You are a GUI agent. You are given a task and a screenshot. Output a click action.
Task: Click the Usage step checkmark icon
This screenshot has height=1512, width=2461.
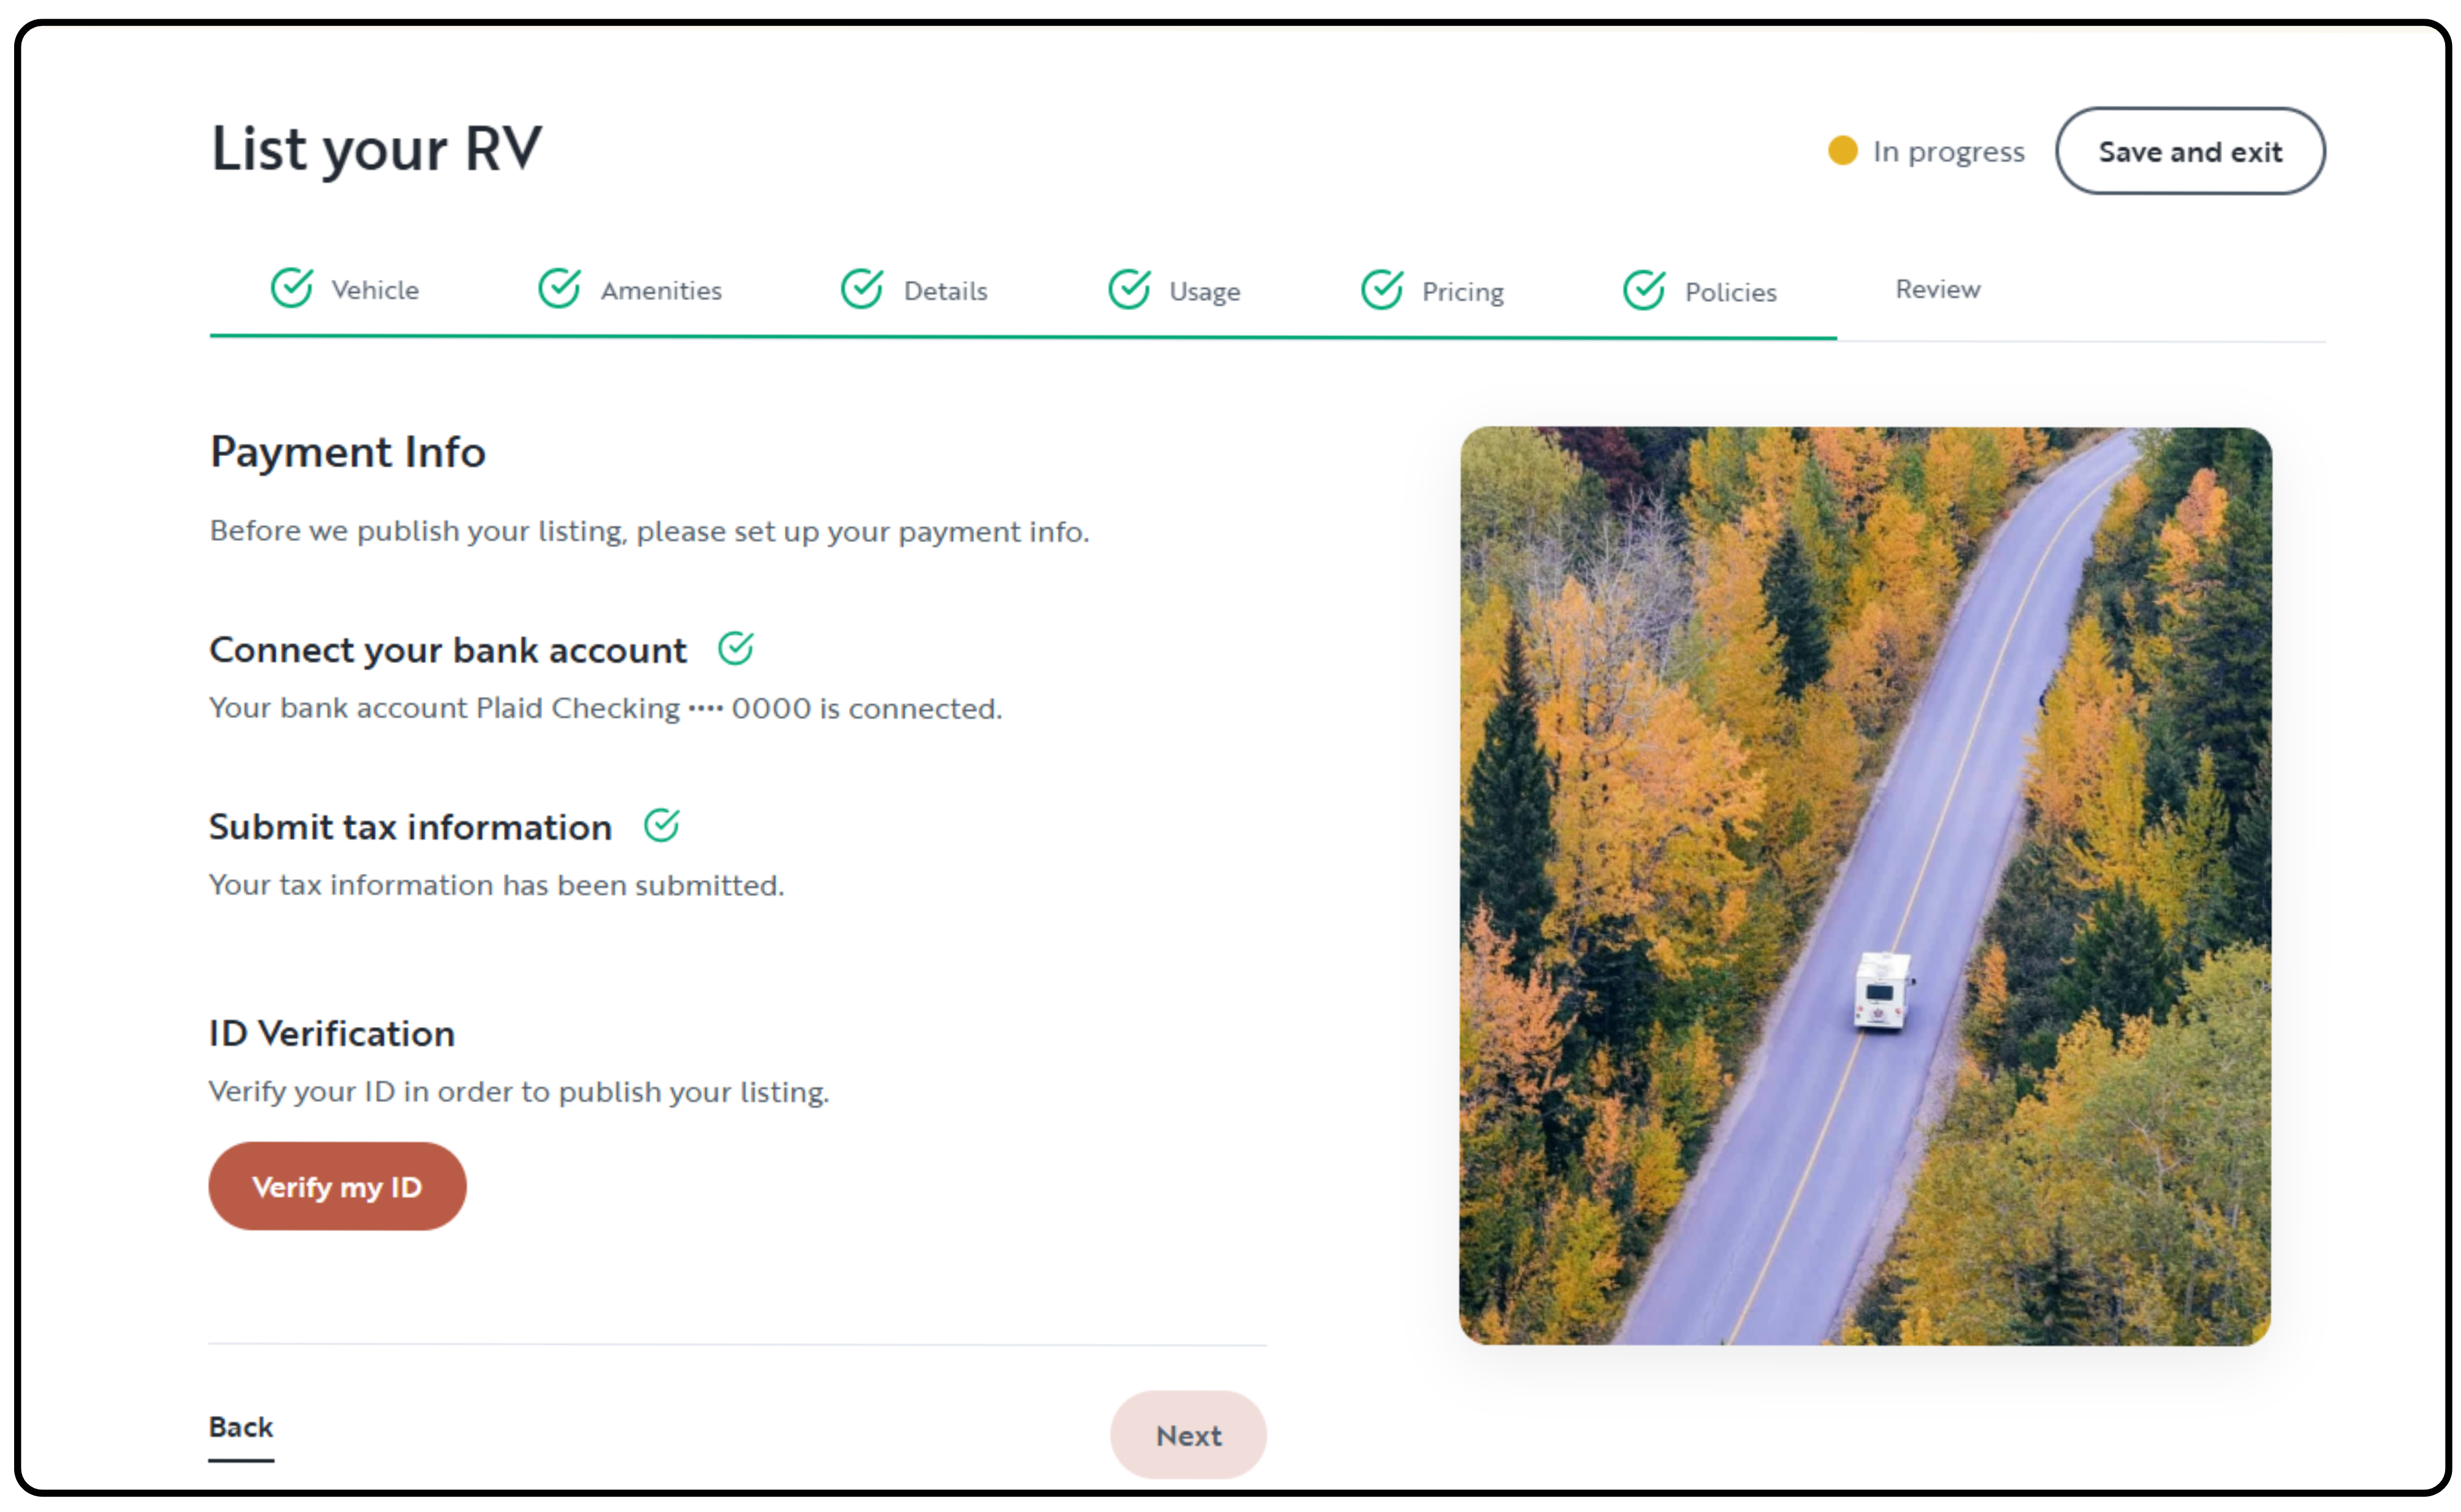[1129, 290]
